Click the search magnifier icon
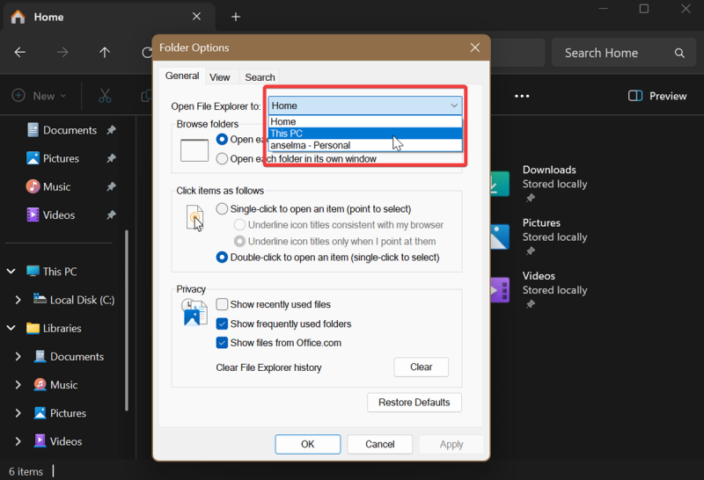 tap(679, 53)
